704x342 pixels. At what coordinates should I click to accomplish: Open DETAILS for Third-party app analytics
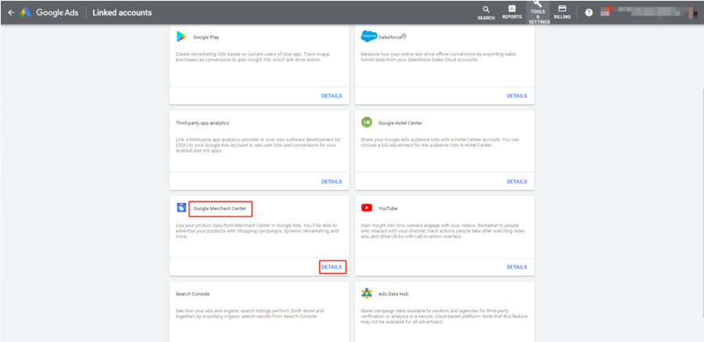pos(332,181)
